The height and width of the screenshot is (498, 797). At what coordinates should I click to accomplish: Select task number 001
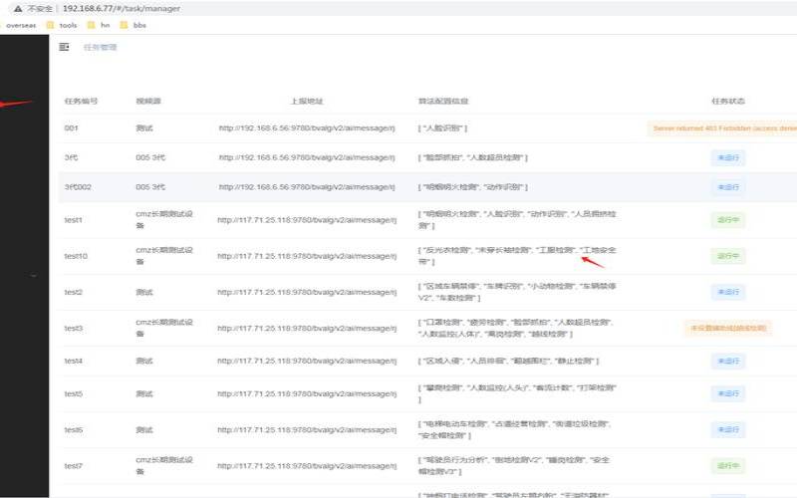(x=71, y=128)
